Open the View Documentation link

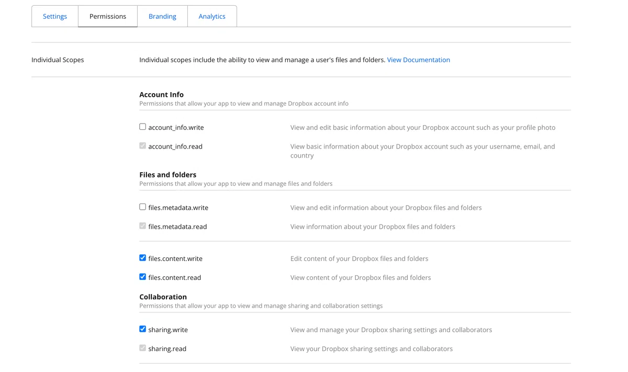tap(419, 60)
